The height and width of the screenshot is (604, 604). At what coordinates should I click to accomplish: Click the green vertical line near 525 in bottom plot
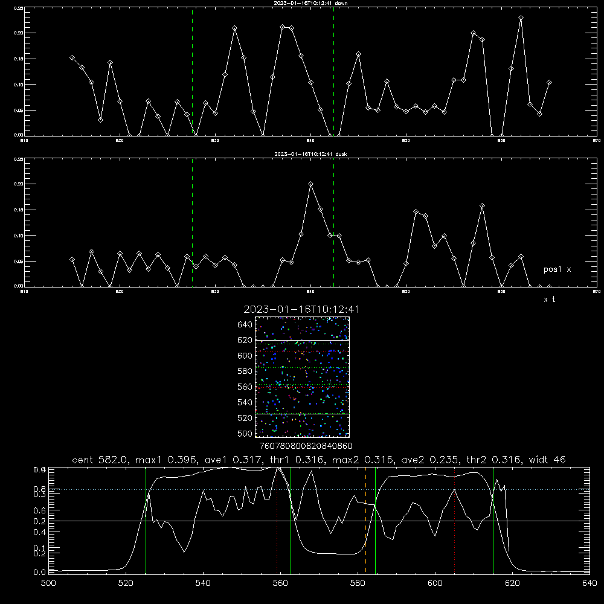coord(146,520)
